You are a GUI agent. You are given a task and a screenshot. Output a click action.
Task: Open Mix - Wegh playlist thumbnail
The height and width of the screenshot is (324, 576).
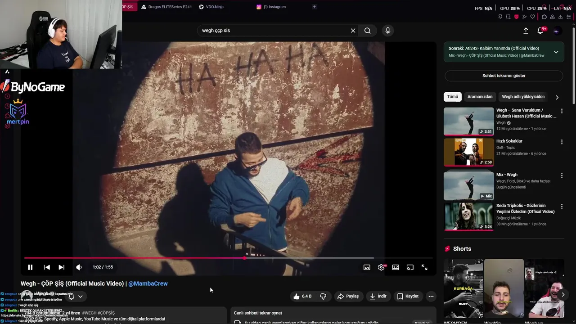click(x=468, y=185)
